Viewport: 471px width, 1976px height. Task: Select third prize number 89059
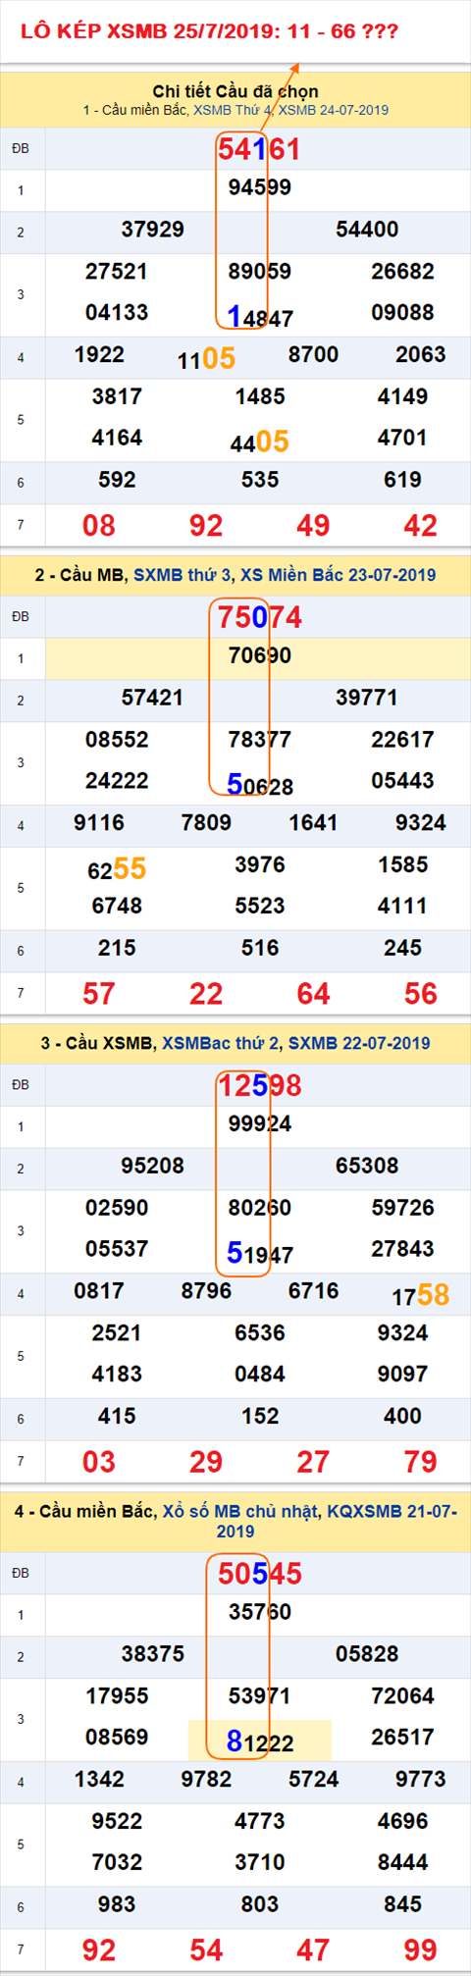(259, 272)
